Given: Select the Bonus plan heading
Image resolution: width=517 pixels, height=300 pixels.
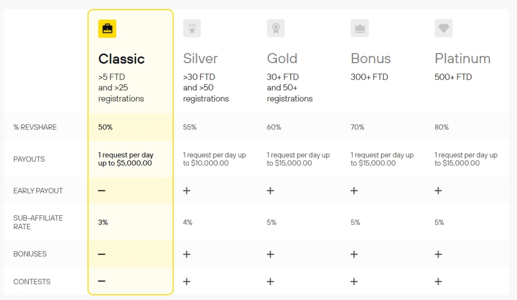Looking at the screenshot, I should 371,59.
